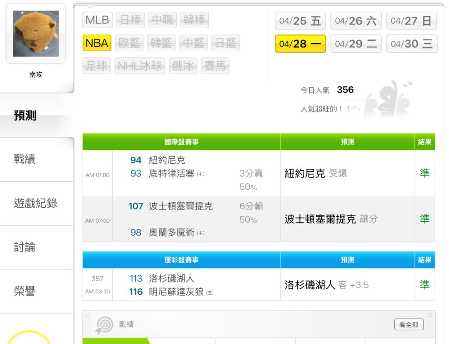This screenshot has height=344, width=449.
Task: Click the 看全部 button in 戰績 panel
Action: 409,324
